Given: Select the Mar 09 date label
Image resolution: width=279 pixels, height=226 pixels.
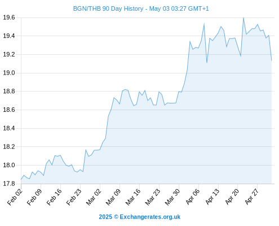Looking at the screenshot, I should pyautogui.click(x=113, y=197).
